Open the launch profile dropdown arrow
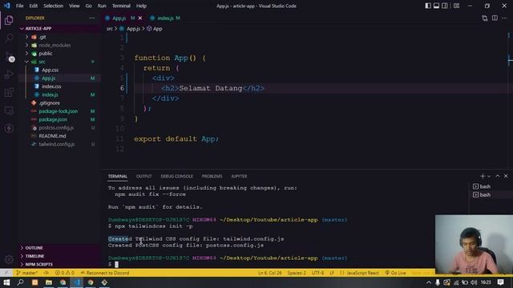The height and width of the screenshot is (288, 513). click(489, 176)
